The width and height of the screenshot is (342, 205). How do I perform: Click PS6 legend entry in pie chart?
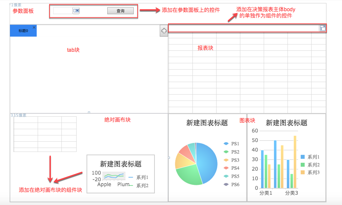tap(231, 185)
